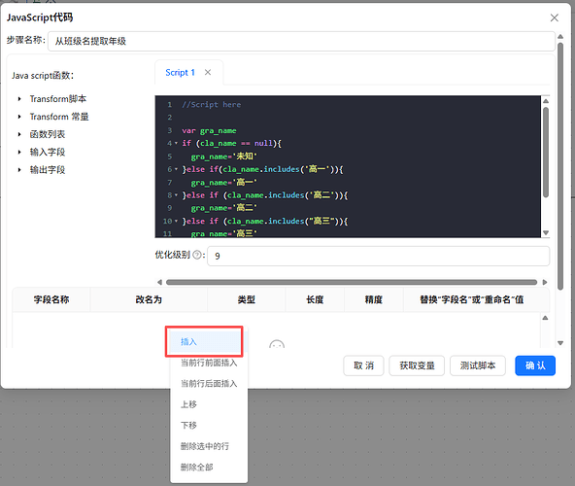Click the horizontal scrollbar right arrow

pos(545,282)
